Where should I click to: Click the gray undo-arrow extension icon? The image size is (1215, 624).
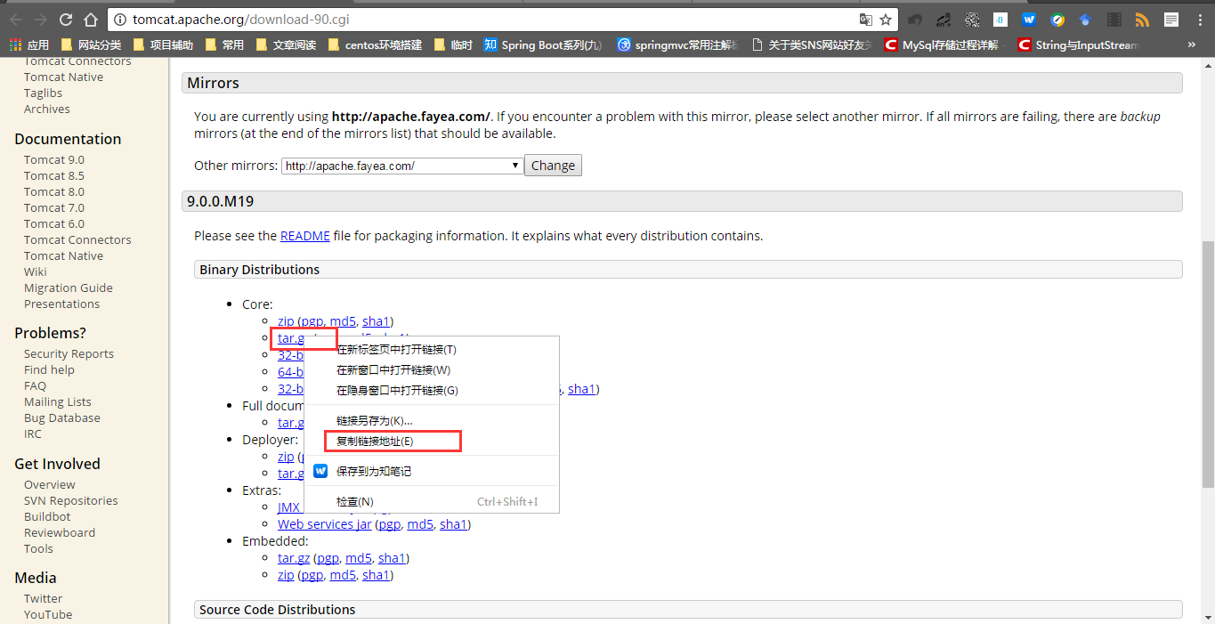point(915,19)
